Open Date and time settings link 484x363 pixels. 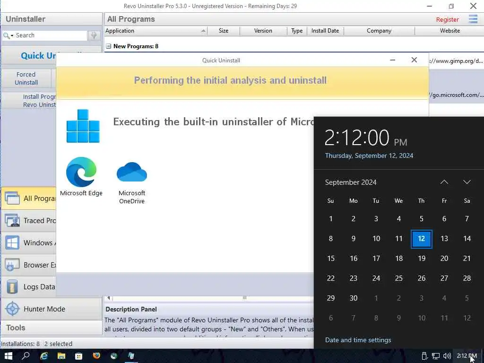coord(358,340)
